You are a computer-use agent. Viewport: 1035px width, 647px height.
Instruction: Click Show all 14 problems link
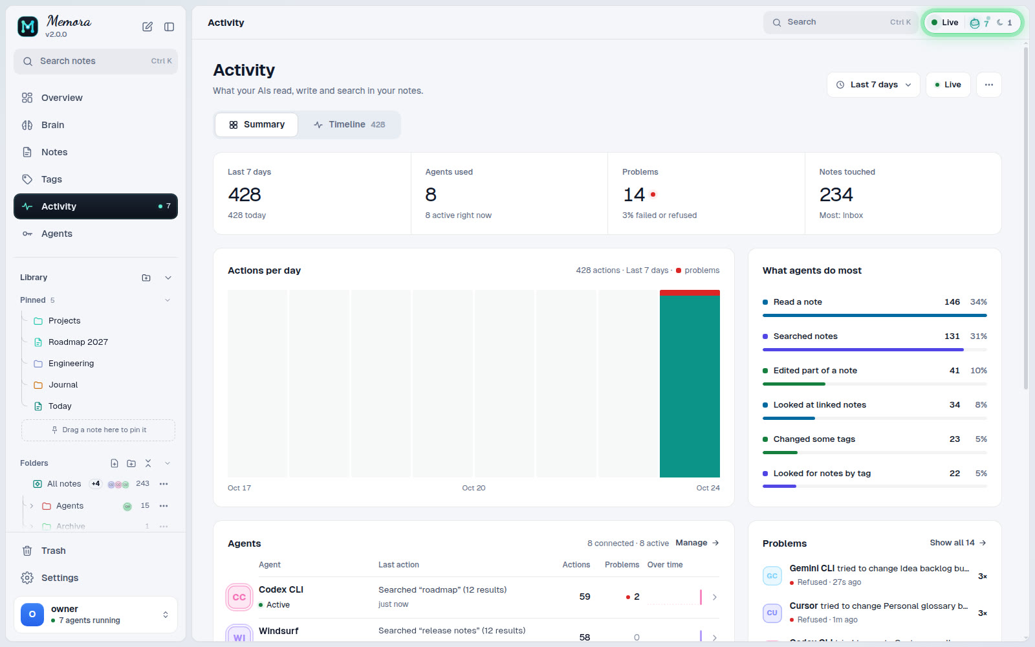(958, 543)
